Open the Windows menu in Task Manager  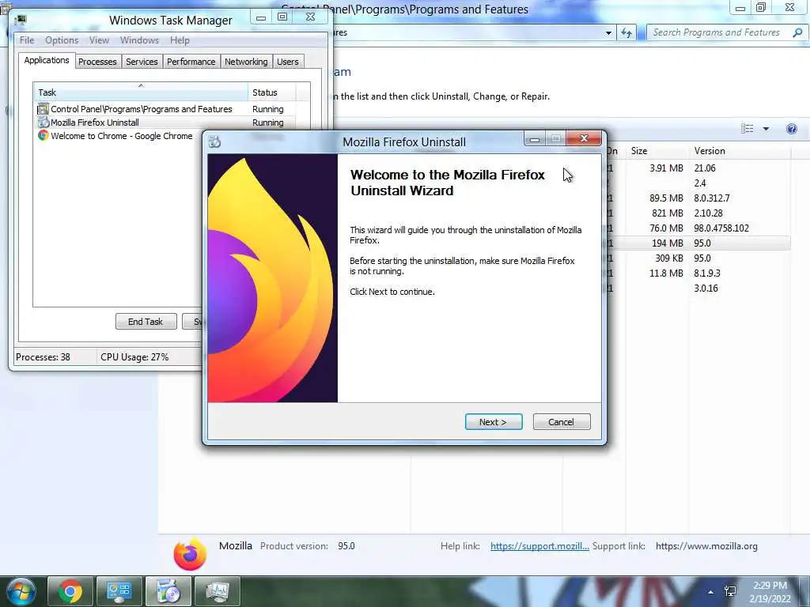[x=139, y=40]
